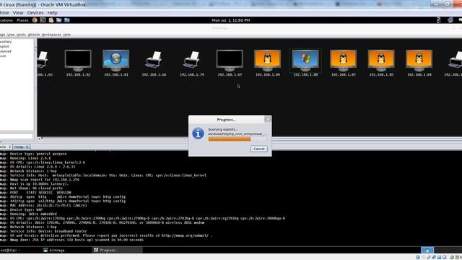Image resolution: width=462 pixels, height=260 pixels.
Task: Expand the exploit module tree node
Action: pyautogui.click(x=4, y=46)
